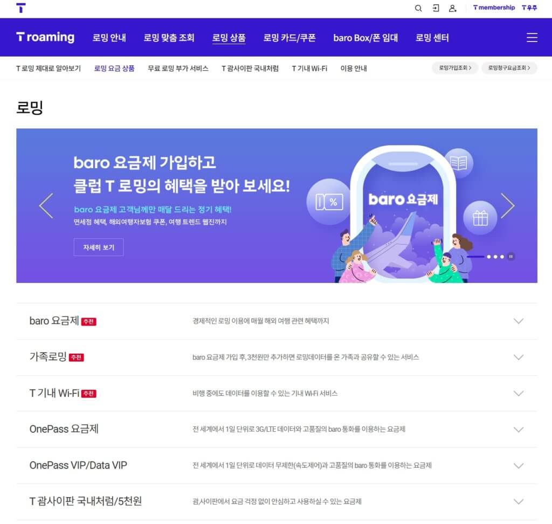
Task: Switch to 무료 로밍 부가 서비스 tab
Action: 178,68
